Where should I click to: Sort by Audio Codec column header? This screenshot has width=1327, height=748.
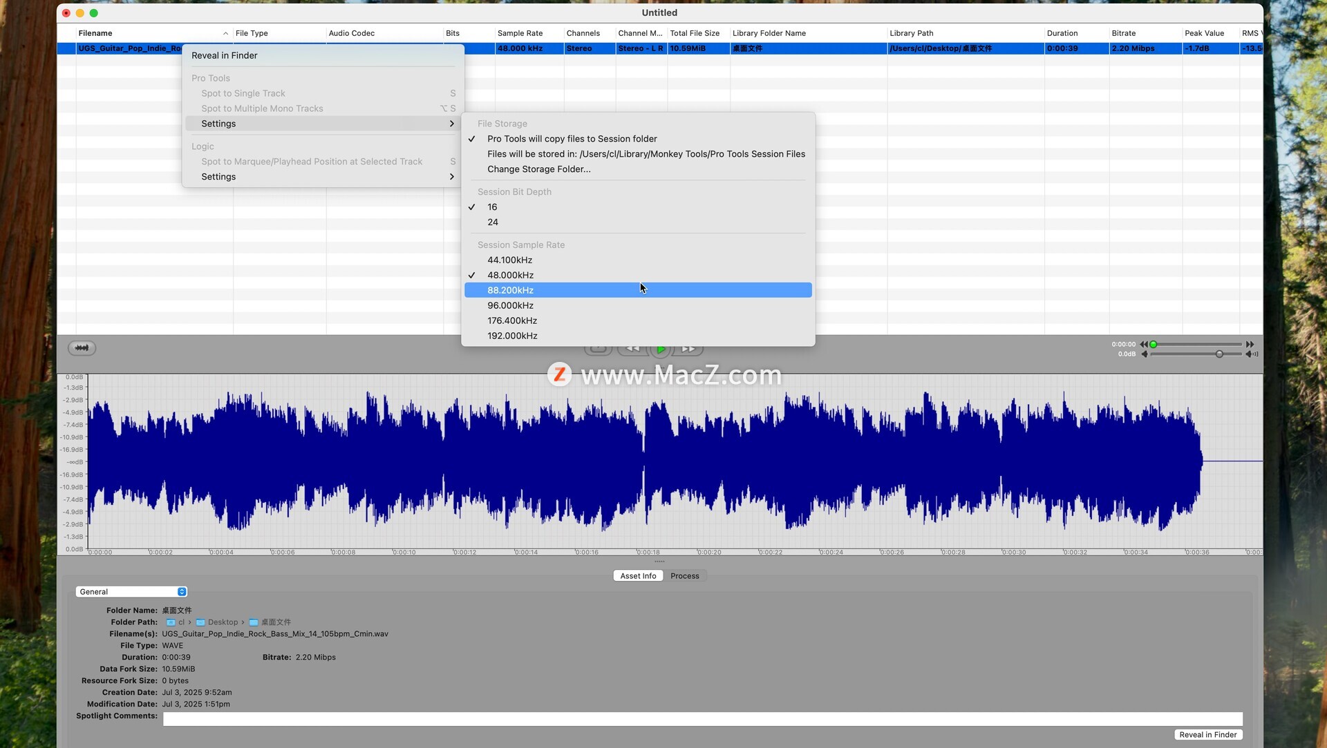pos(384,33)
